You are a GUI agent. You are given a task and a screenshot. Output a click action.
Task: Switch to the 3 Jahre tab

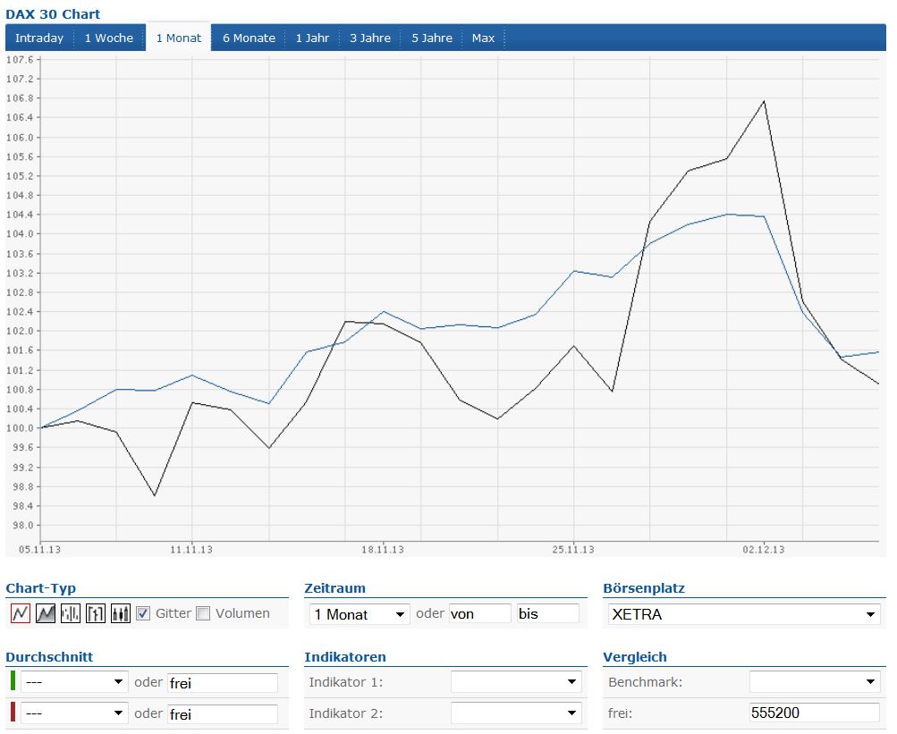click(x=370, y=38)
